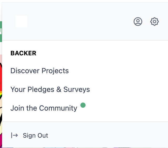Click empty header space between logo and profile icon
This screenshot has height=148, width=168.
point(78,22)
